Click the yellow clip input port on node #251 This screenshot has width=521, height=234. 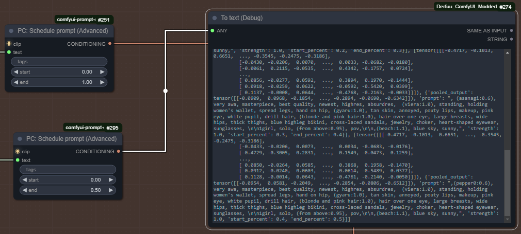tap(9, 44)
